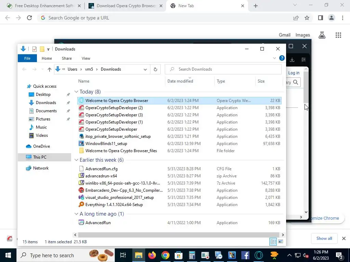Switch to Download Opera Crypto Browser Chrome tab
This screenshot has height=262, width=350.
coord(126,6)
